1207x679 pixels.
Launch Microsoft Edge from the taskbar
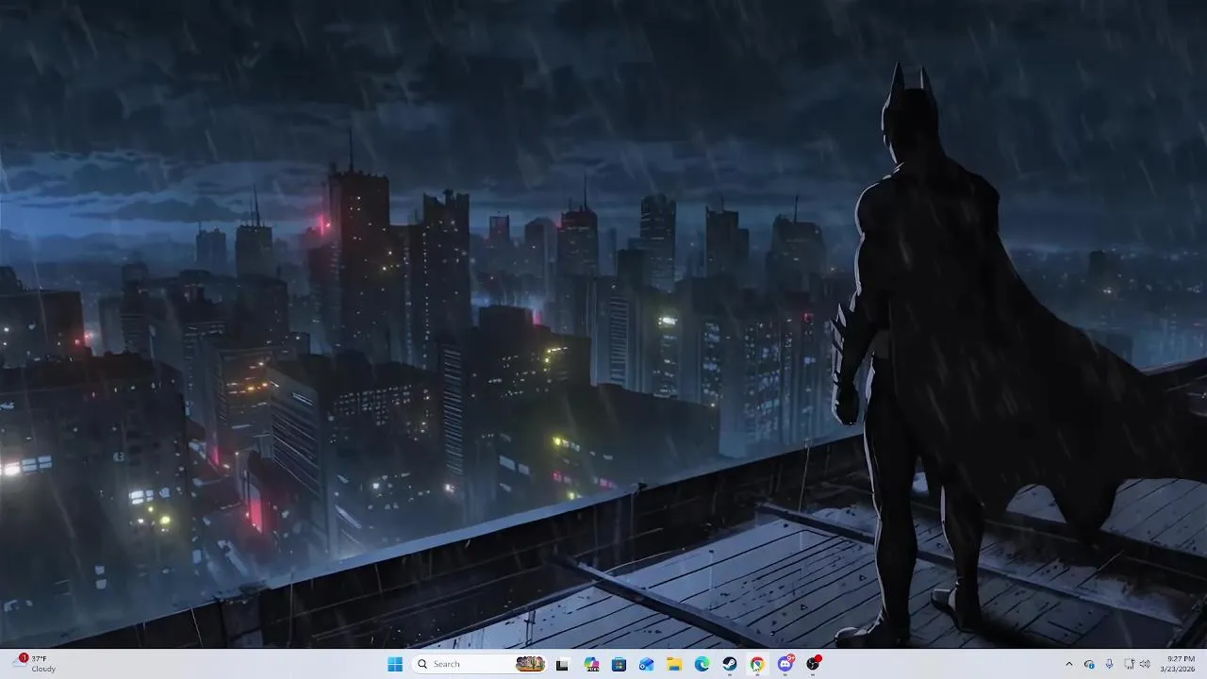(x=702, y=664)
